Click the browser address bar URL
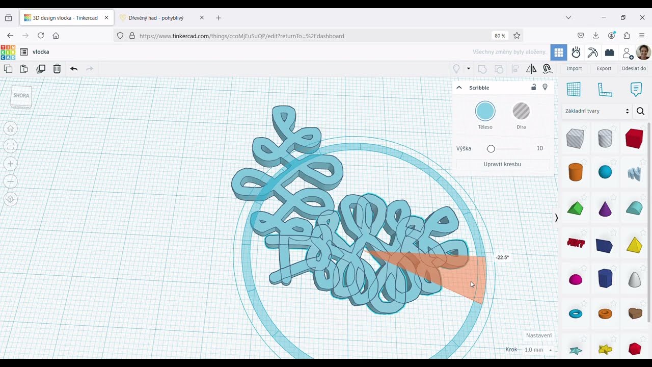The height and width of the screenshot is (367, 652). pyautogui.click(x=242, y=36)
